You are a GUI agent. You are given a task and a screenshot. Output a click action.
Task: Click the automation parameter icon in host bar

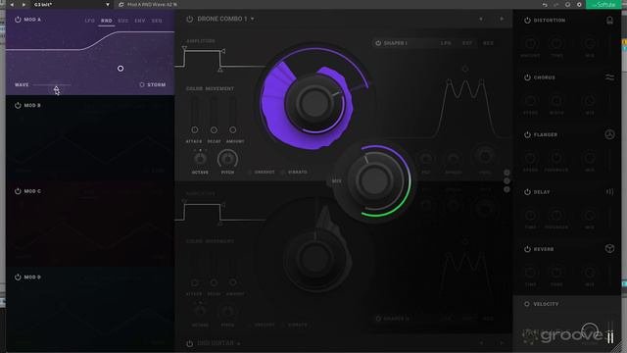pyautogui.click(x=121, y=4)
